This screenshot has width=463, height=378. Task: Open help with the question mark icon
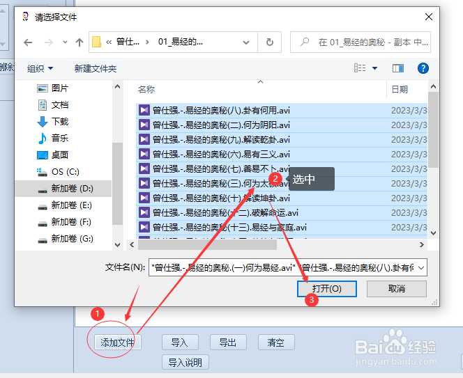(423, 68)
